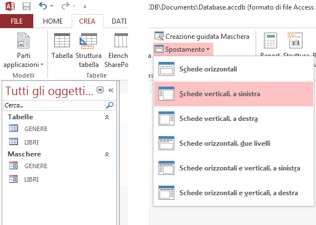Switch to the HOME ribbon tab
The height and width of the screenshot is (225, 316).
point(53,21)
